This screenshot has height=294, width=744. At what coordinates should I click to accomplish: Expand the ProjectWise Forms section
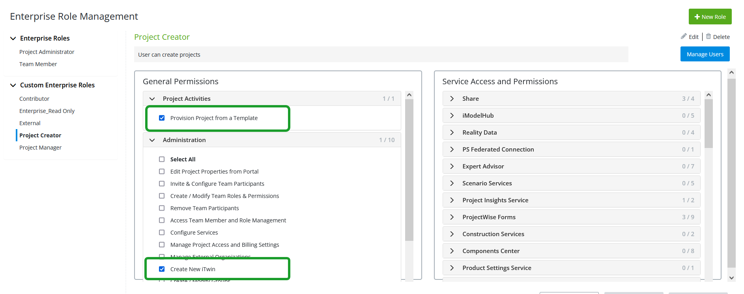[x=452, y=217]
